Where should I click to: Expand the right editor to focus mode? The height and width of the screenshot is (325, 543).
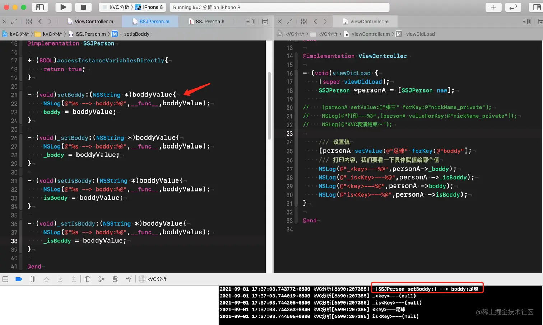tap(290, 22)
